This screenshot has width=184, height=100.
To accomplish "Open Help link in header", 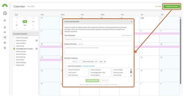I will pos(158,6).
